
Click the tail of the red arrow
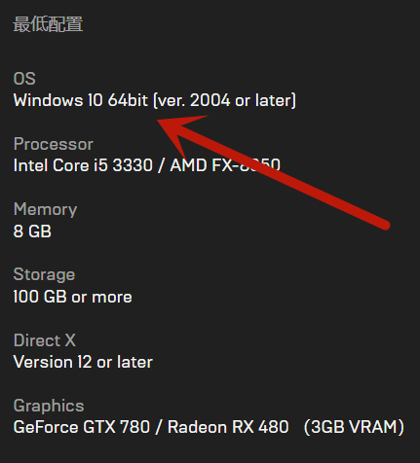pyautogui.click(x=384, y=225)
